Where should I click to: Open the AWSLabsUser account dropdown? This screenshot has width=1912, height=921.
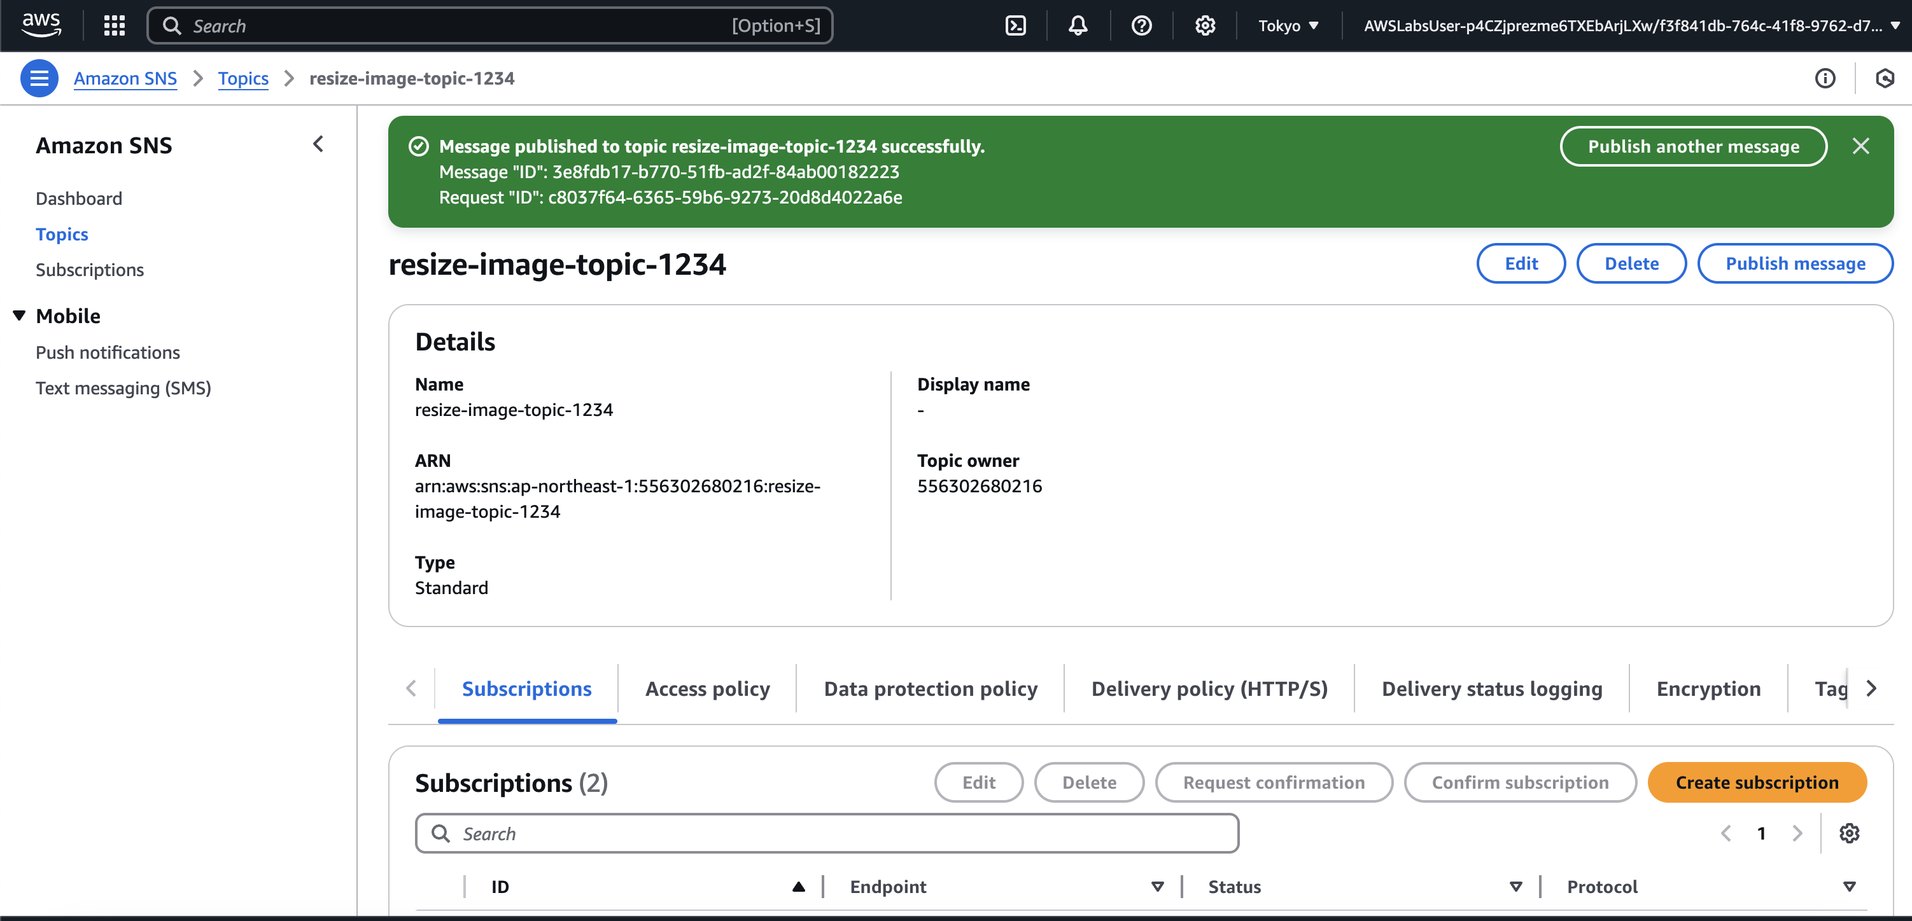[x=1630, y=26]
